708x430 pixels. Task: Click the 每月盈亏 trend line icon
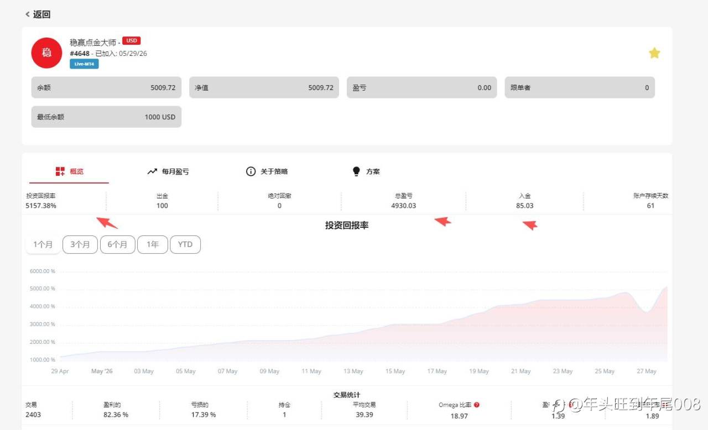pyautogui.click(x=152, y=171)
